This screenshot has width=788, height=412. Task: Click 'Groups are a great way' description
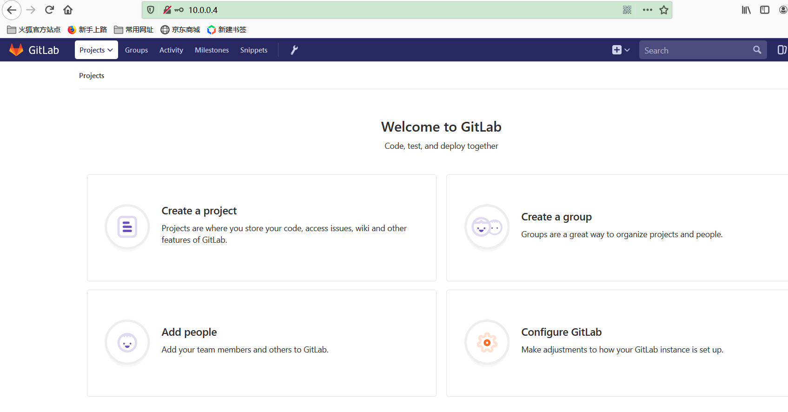(622, 234)
